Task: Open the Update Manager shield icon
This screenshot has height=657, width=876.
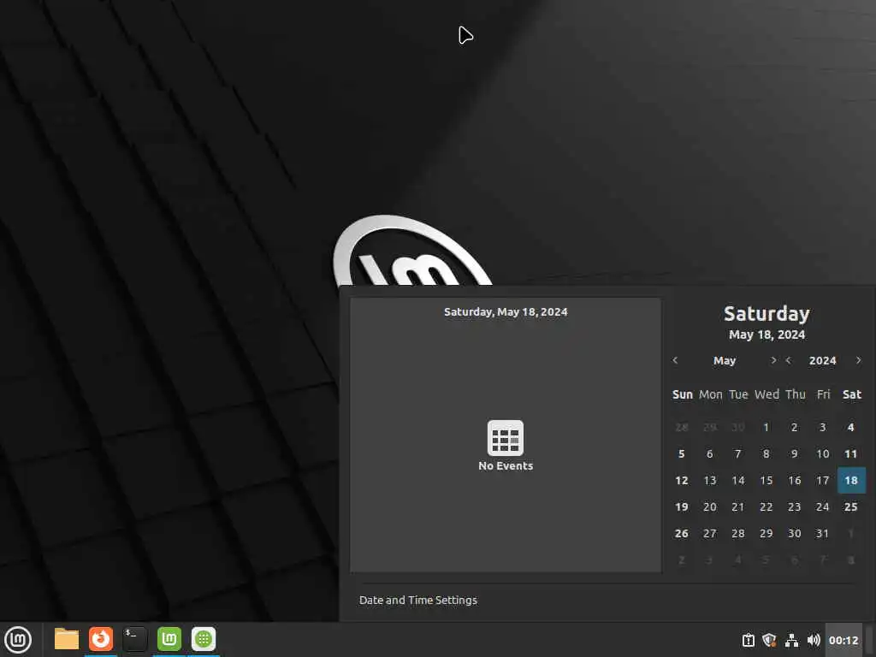Action: (769, 640)
